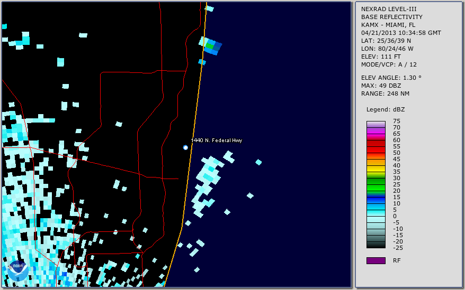465x290 pixels.
Task: Click the 'Legend: dBZ' heading
Action: (386, 109)
